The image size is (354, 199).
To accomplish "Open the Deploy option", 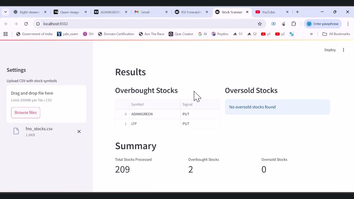I will 330,50.
